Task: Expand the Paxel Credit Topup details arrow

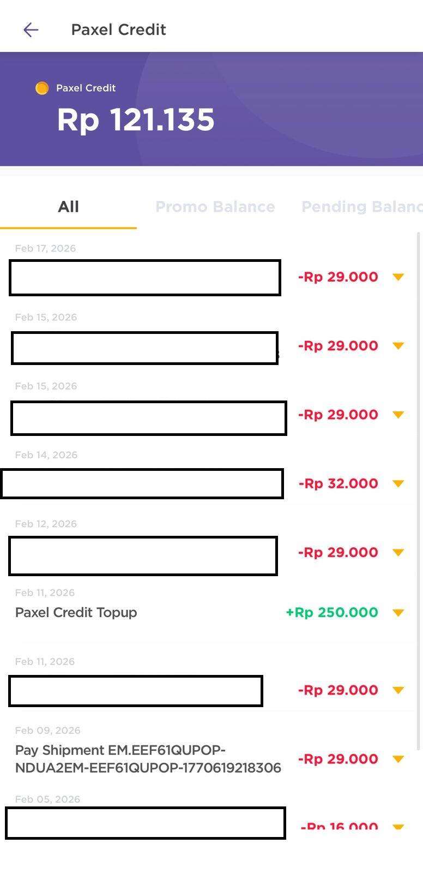Action: [x=398, y=613]
